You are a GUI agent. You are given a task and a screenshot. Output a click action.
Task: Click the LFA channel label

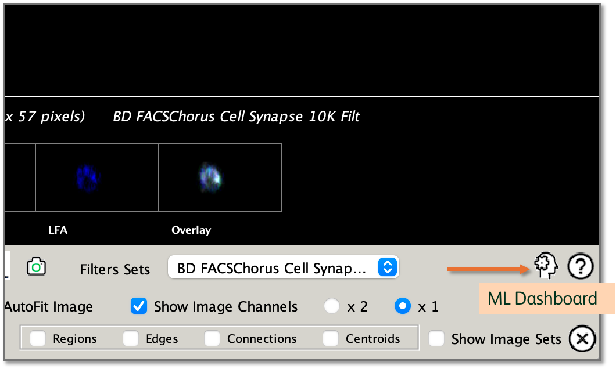click(x=58, y=230)
